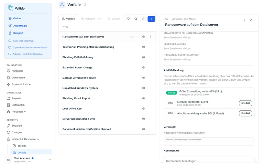Collapse the NIS2-Meldung section
The width and height of the screenshot is (264, 165).
[x=174, y=70]
